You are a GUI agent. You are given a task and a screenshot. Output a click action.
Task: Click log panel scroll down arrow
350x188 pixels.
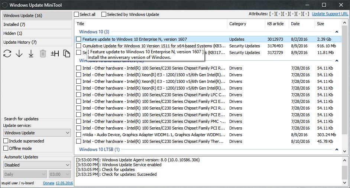tap(344, 183)
